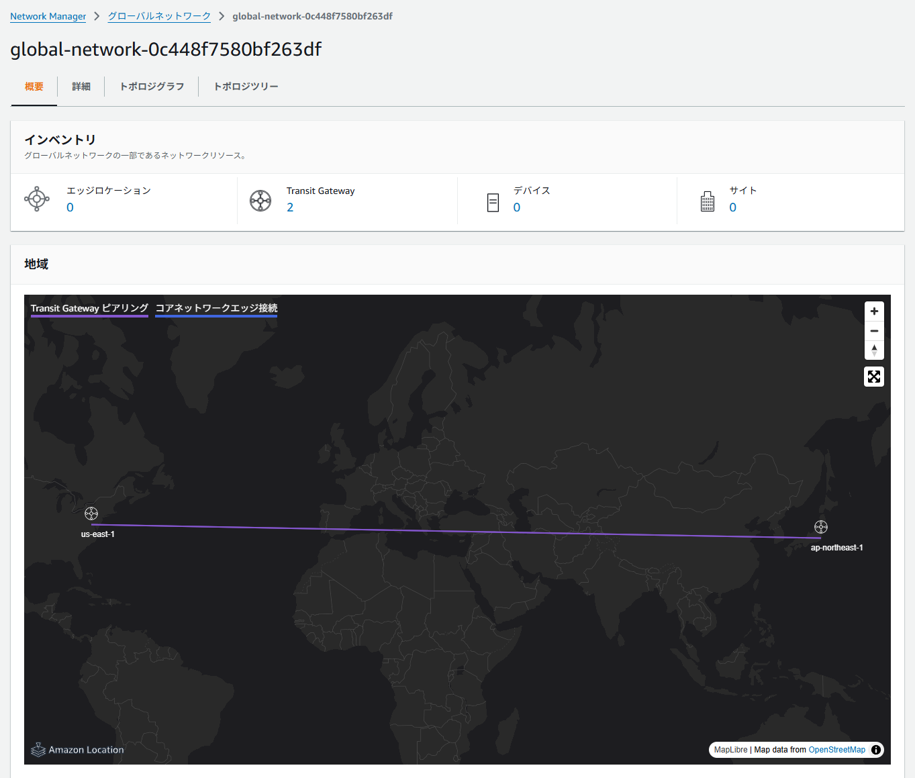Click the インベントリ description text
The image size is (915, 778).
[x=136, y=156]
